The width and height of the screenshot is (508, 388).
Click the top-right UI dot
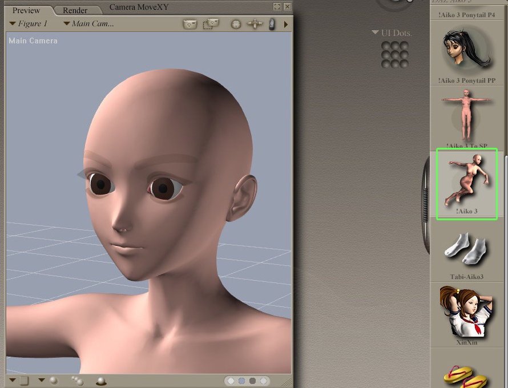pos(404,46)
